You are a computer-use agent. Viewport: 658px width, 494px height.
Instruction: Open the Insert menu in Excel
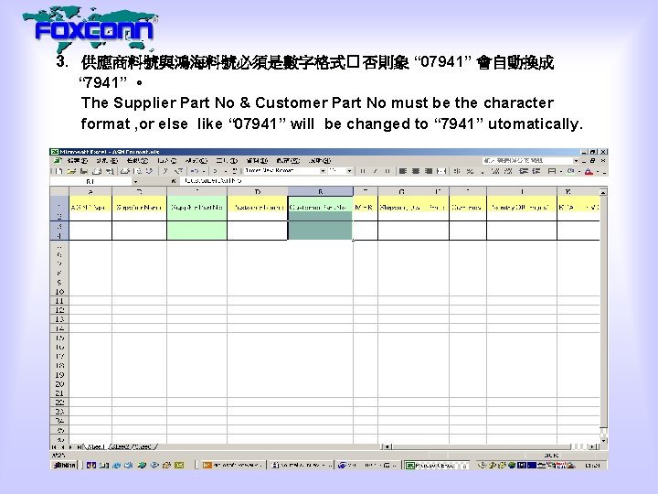click(167, 160)
